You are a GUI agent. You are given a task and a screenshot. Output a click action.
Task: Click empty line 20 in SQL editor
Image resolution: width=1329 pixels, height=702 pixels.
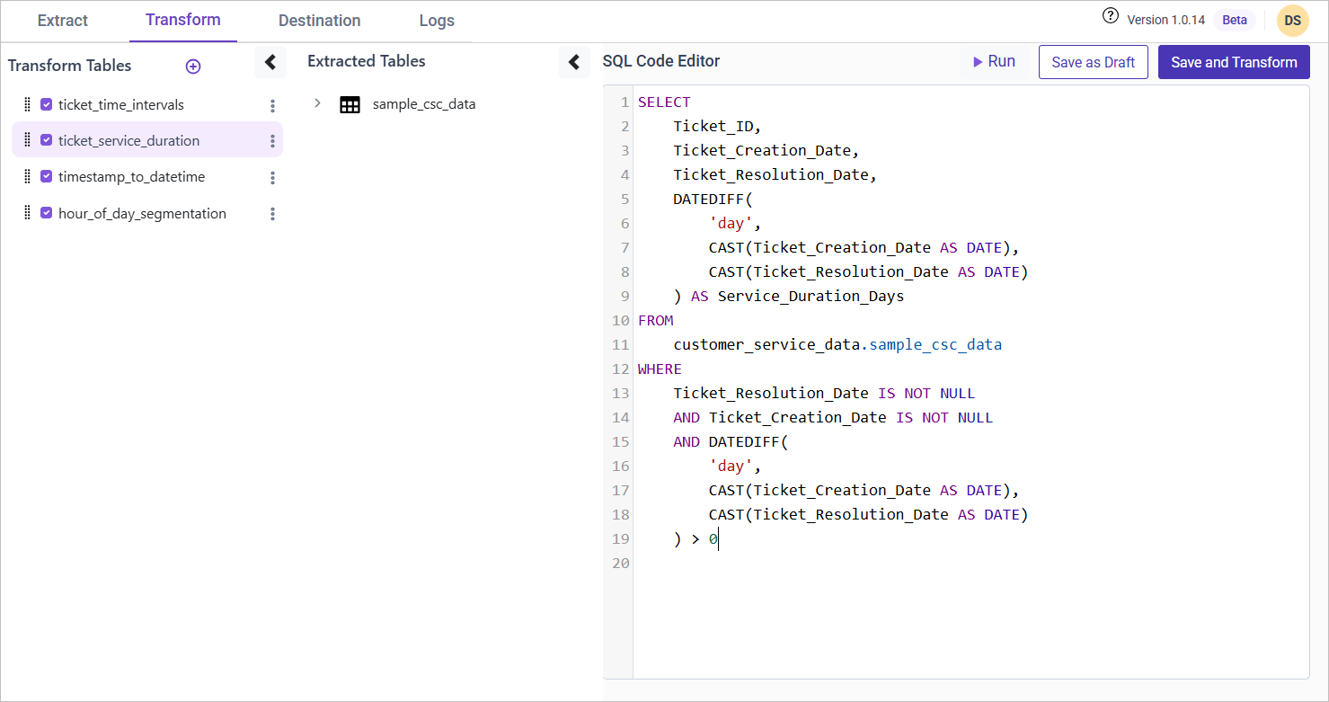pos(809,564)
